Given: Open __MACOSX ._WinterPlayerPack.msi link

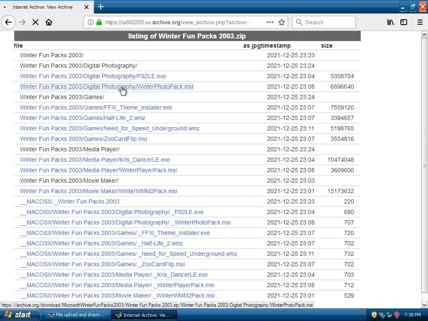Looking at the screenshot, I should click(117, 285).
